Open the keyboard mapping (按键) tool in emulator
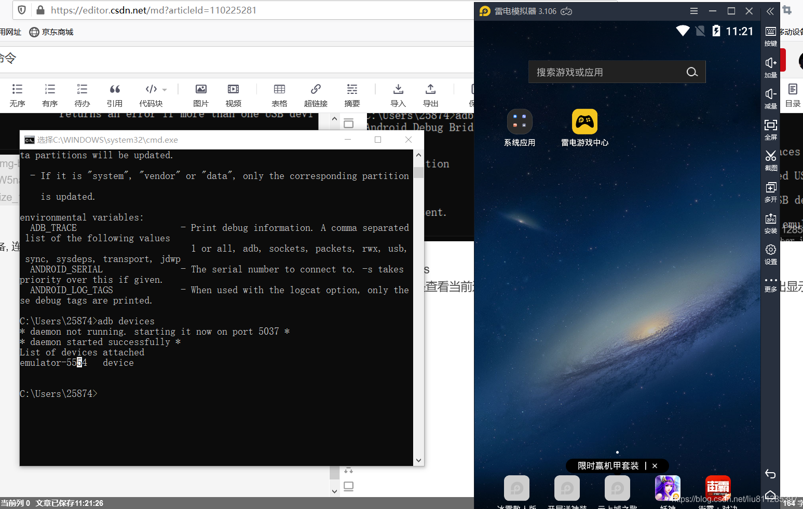 click(771, 36)
